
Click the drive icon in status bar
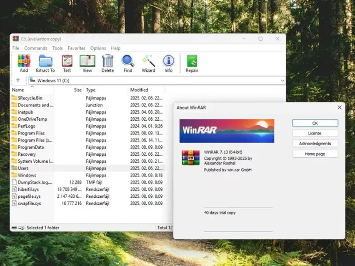[x=14, y=228]
